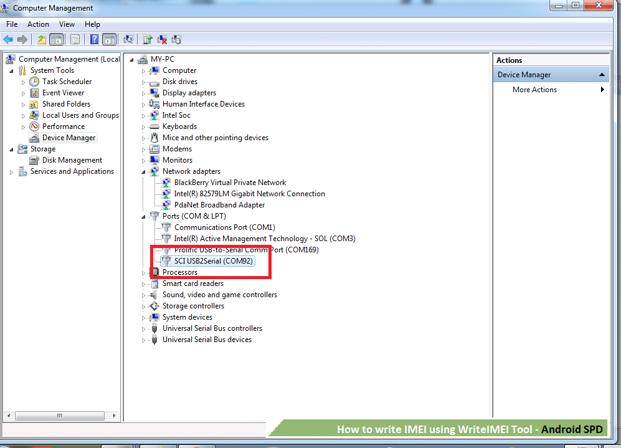
Task: Expand the Human Interface Devices category
Action: (x=143, y=105)
